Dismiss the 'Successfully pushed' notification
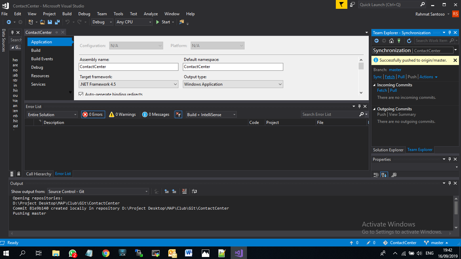The image size is (461, 259). click(x=455, y=60)
